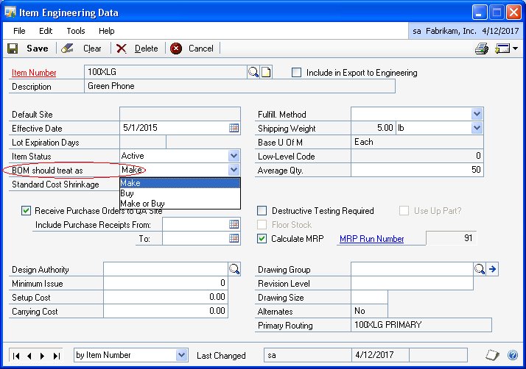Click the Description field Green Phone
This screenshot has height=369, width=526.
click(x=239, y=86)
